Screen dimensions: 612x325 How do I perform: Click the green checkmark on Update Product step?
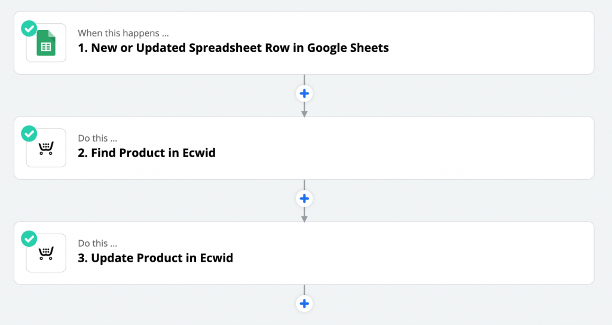coord(29,238)
